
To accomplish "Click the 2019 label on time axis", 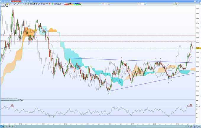I will [x=177, y=124].
